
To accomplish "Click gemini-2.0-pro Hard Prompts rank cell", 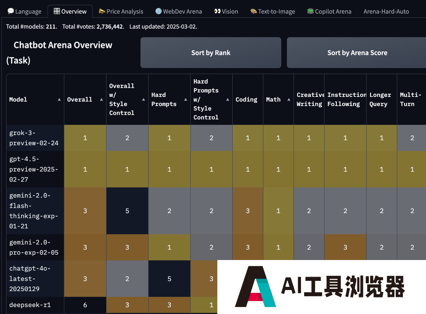I will tap(169, 247).
